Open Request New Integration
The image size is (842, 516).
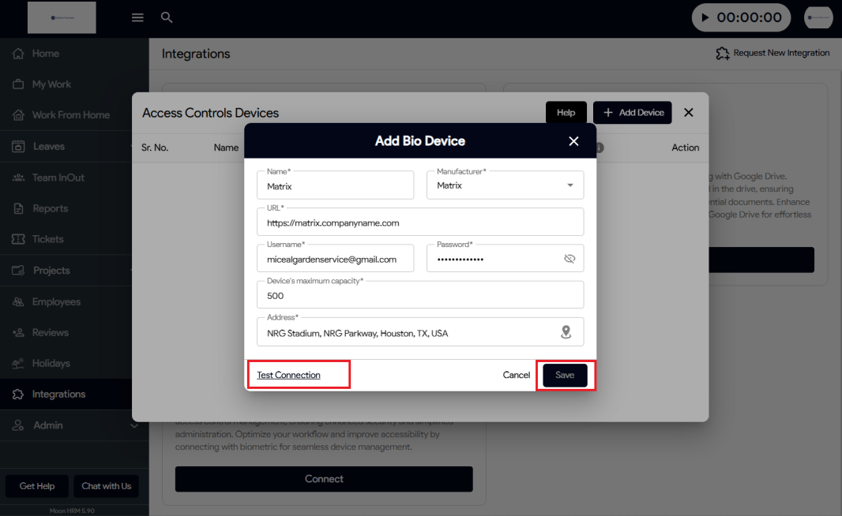coord(772,53)
